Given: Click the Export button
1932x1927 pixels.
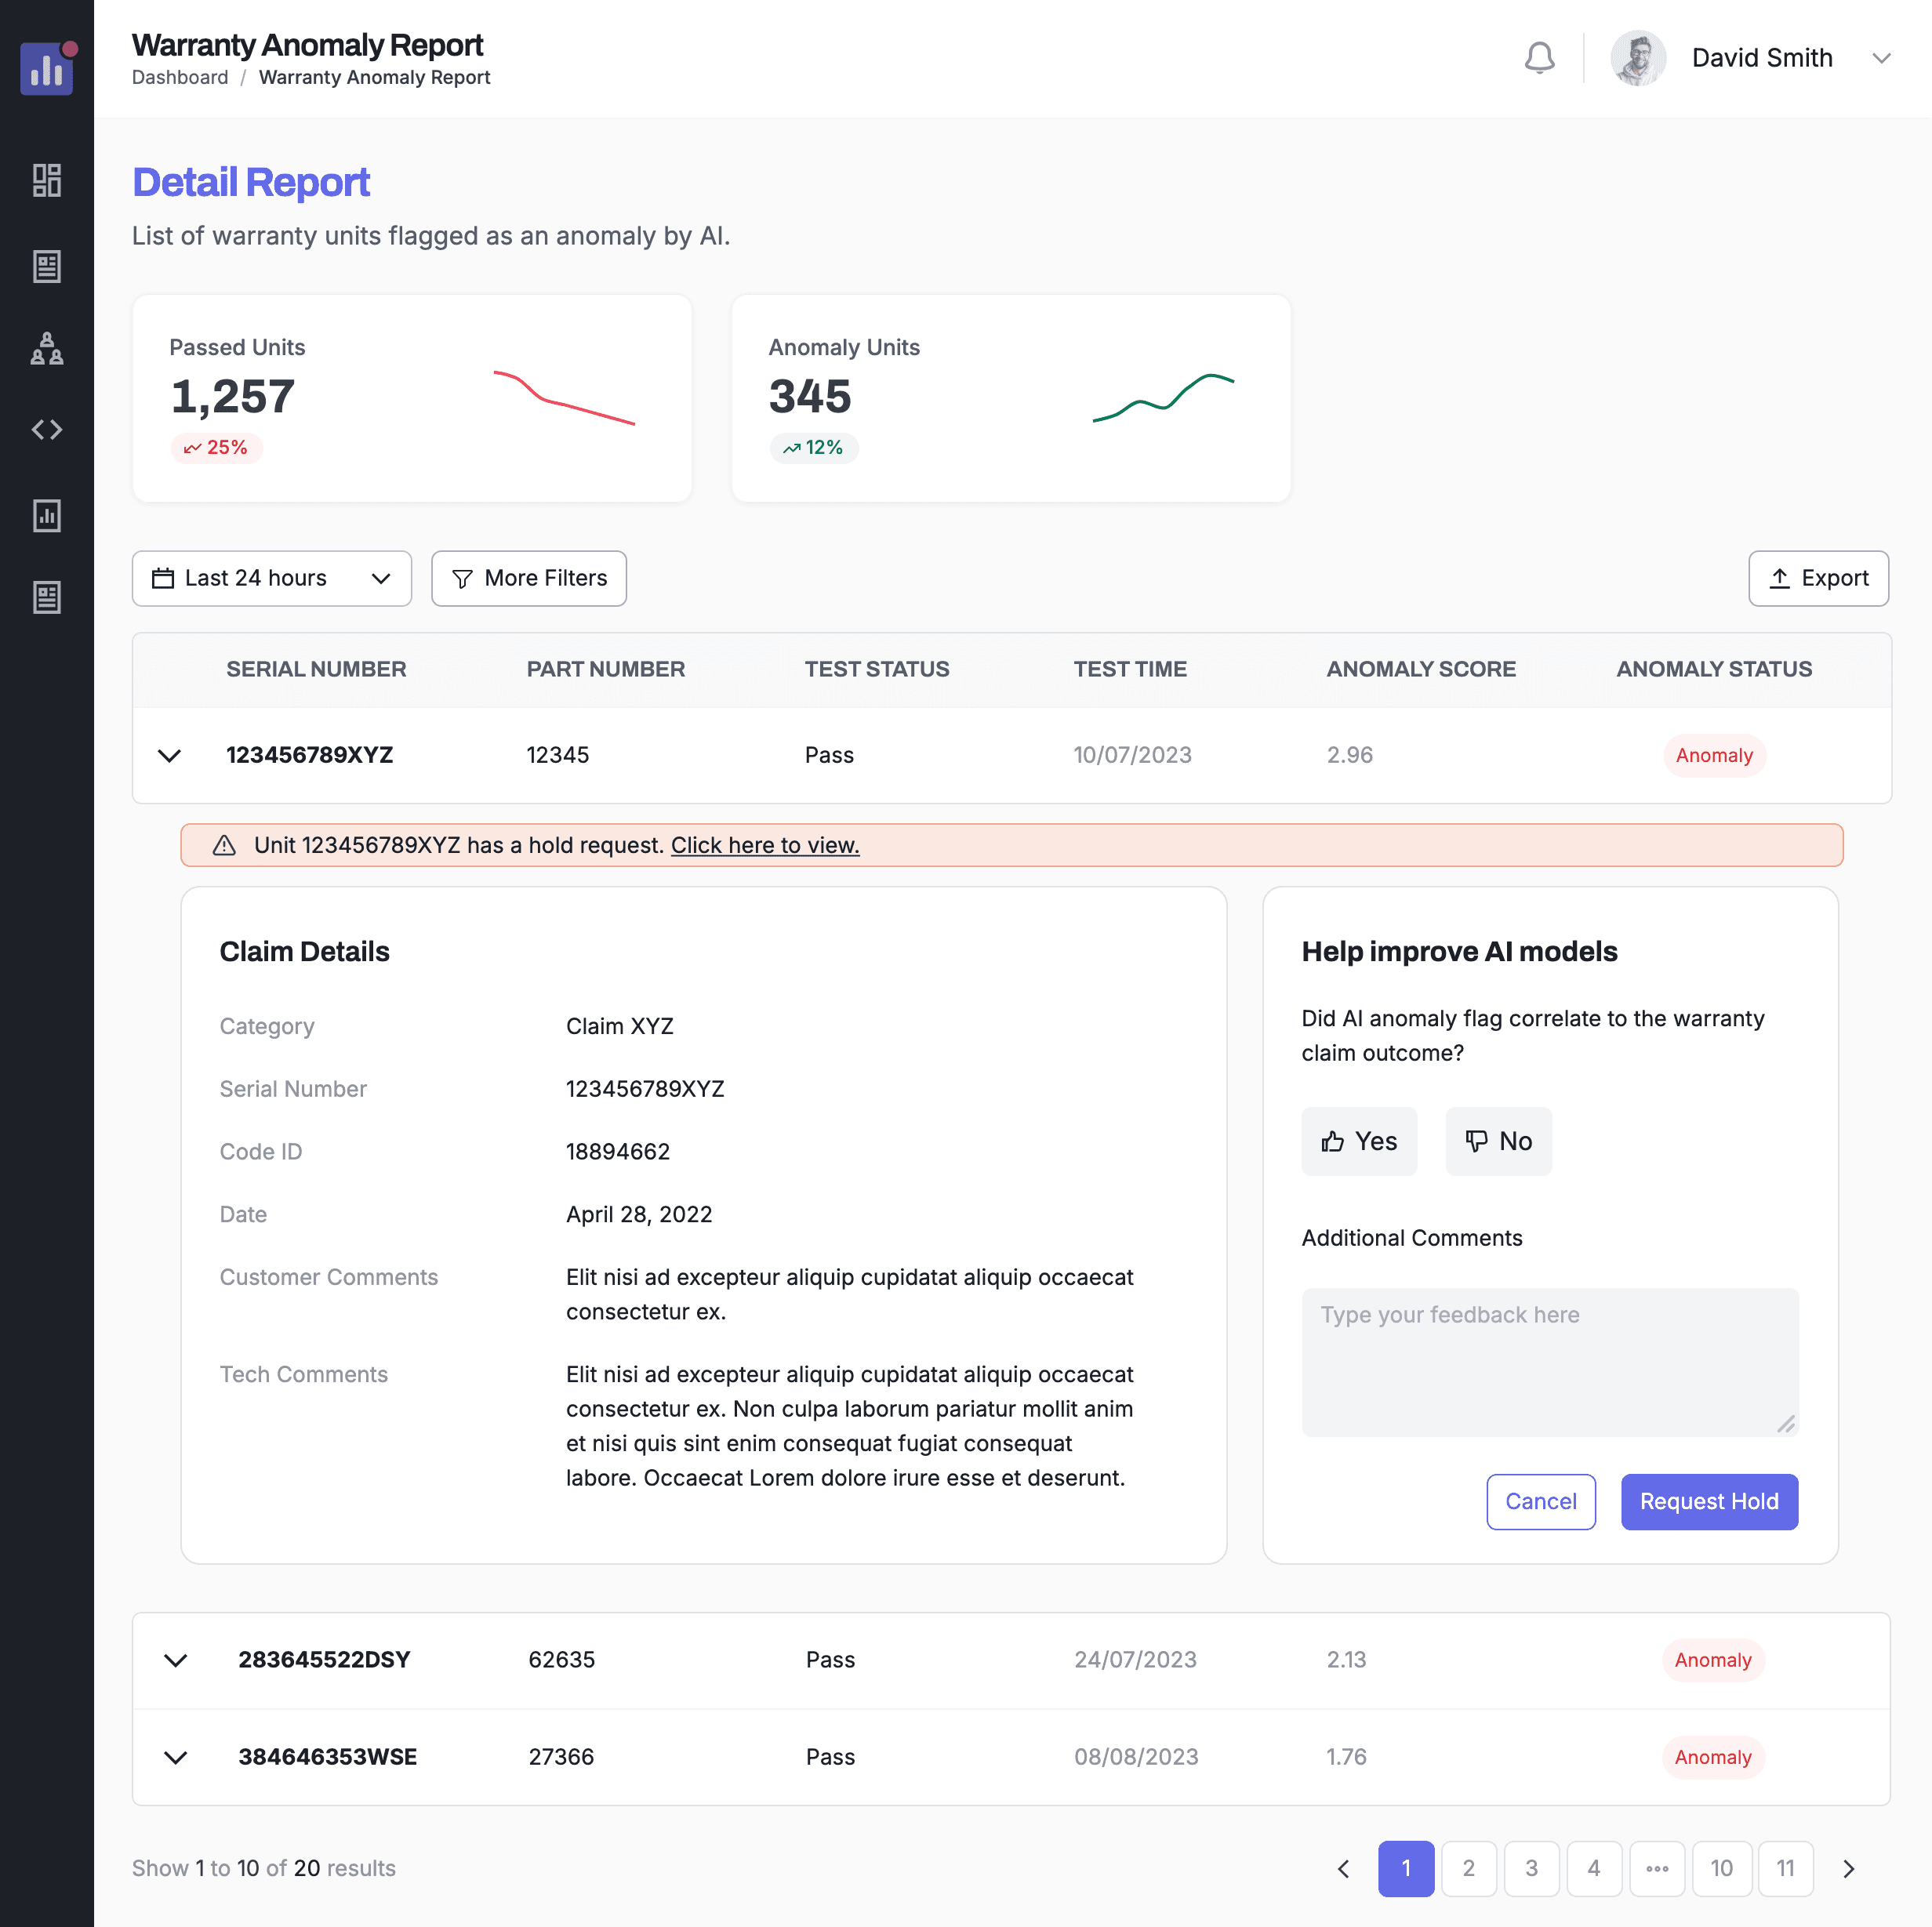Looking at the screenshot, I should [1817, 578].
